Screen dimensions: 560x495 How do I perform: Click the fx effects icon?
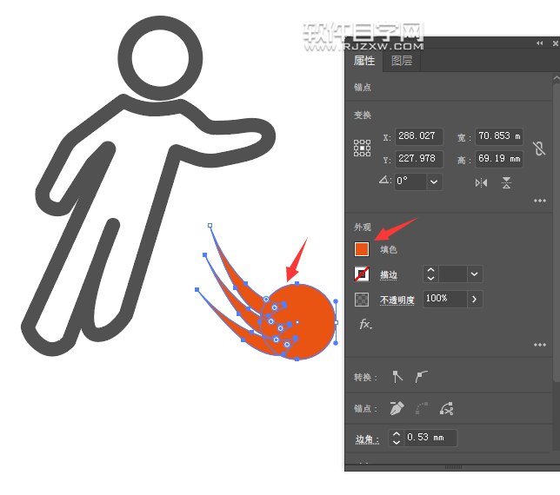(365, 324)
